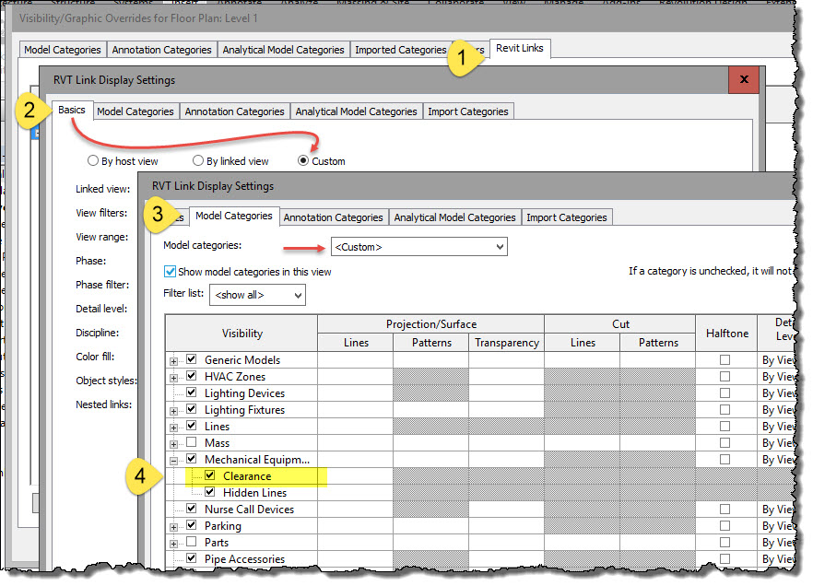
Task: Click Cut Patterns cell for Parts row
Action: 658,542
